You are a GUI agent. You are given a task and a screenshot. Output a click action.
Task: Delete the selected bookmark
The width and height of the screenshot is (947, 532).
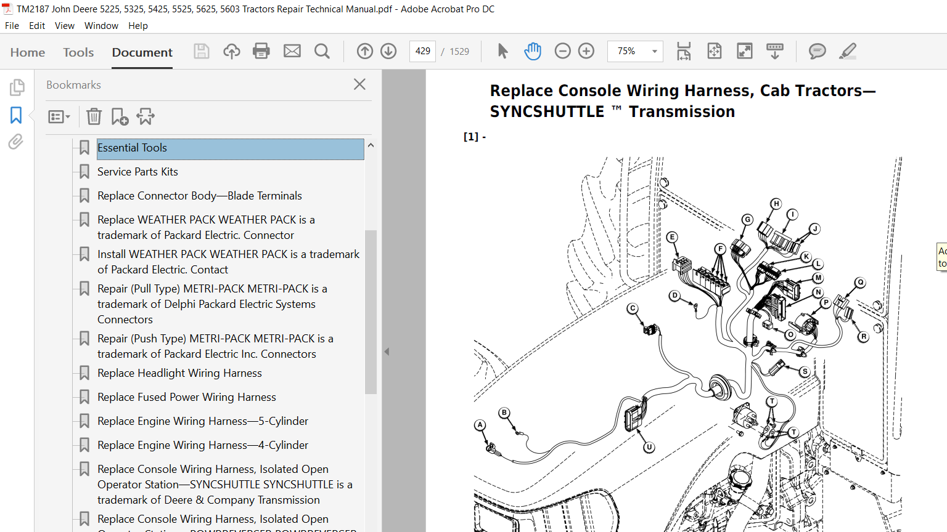(x=94, y=116)
